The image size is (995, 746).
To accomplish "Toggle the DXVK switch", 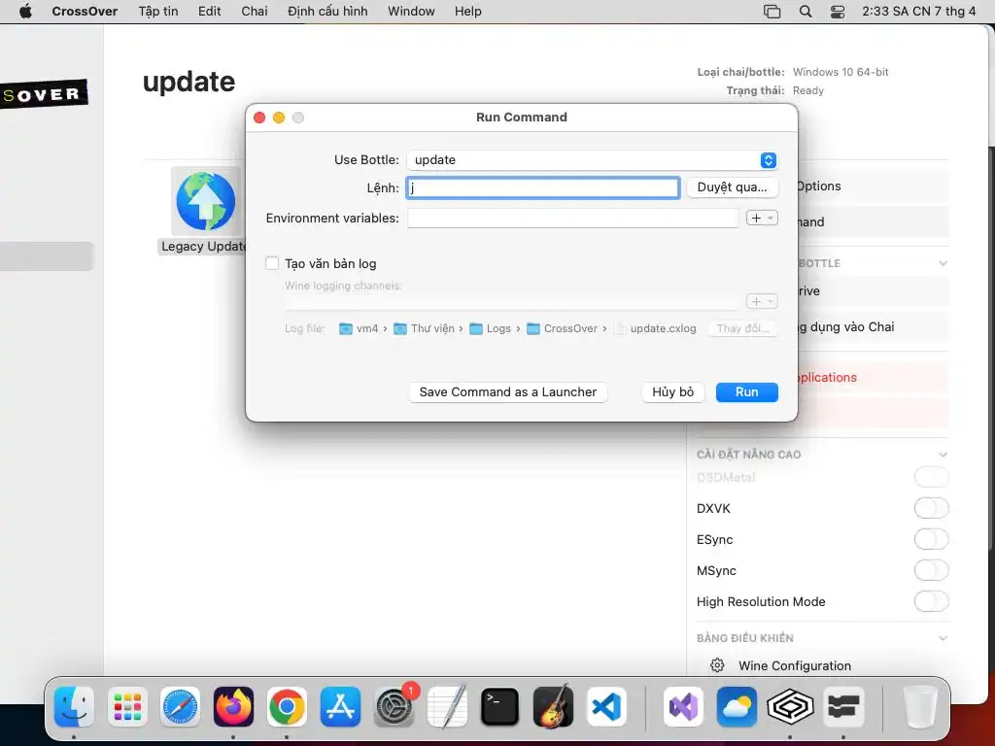I will pos(932,508).
